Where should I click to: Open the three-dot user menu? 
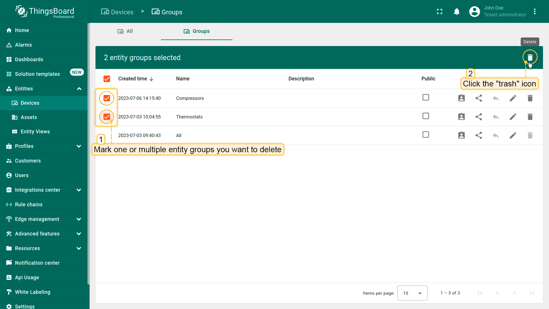pos(535,11)
